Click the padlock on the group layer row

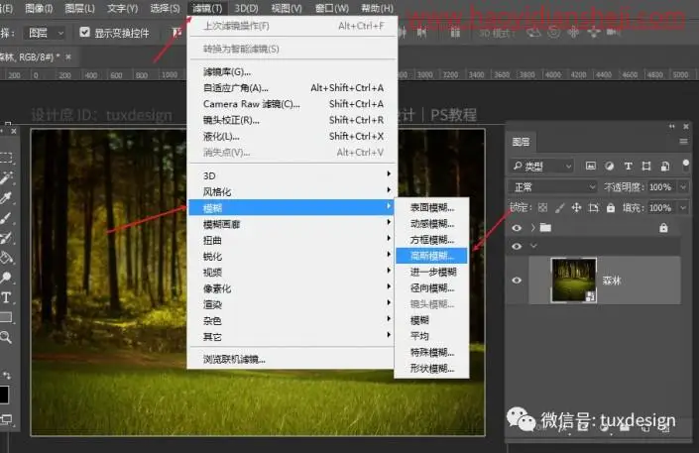663,228
